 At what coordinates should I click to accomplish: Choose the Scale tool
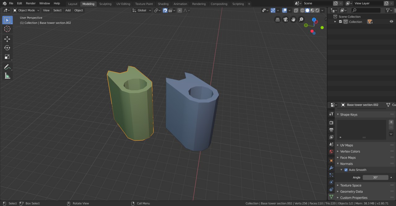[x=7, y=57]
